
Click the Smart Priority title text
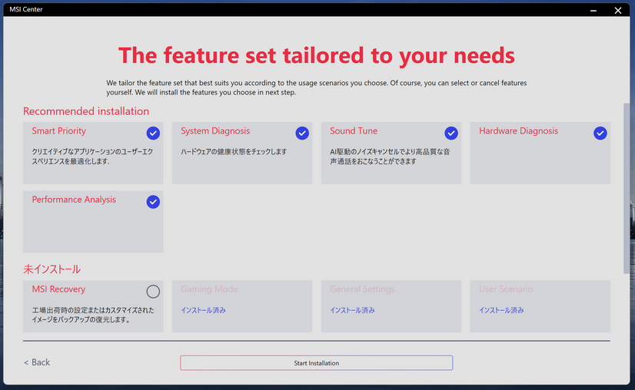click(59, 131)
